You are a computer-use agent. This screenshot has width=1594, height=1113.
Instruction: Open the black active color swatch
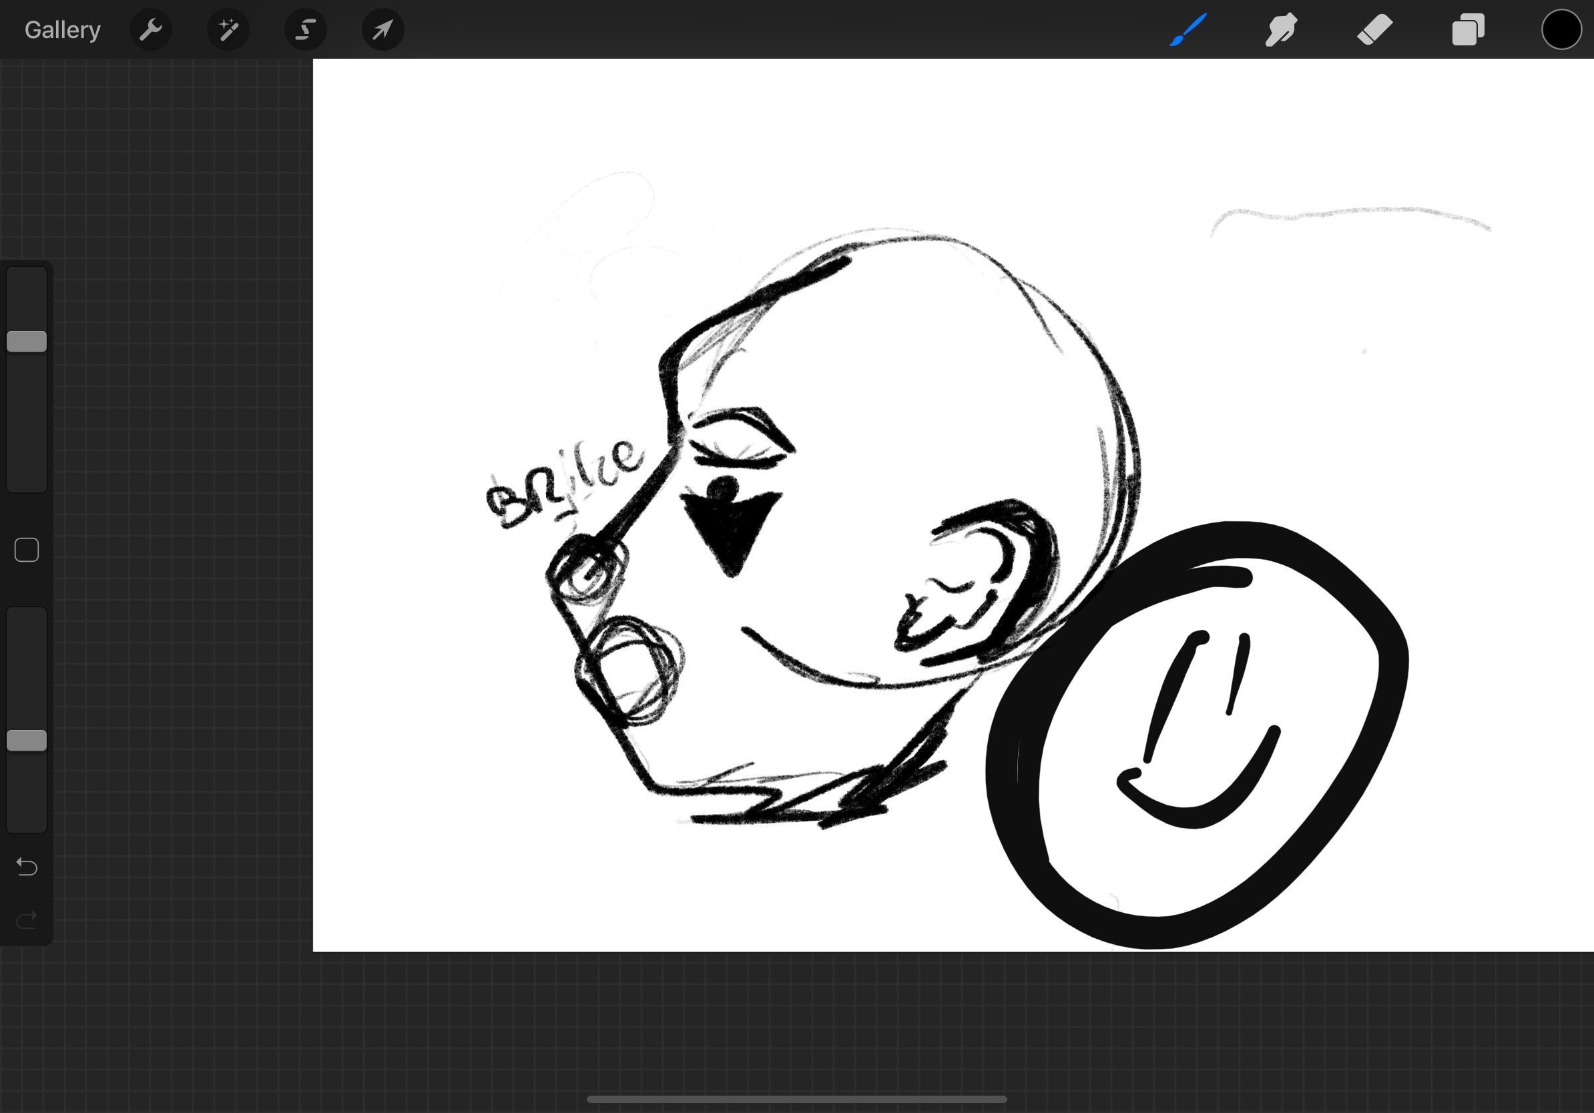coord(1561,30)
